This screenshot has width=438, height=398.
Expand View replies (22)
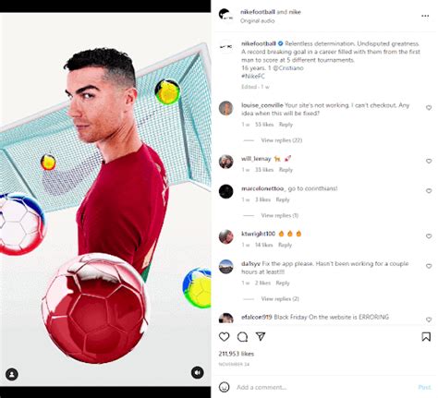coord(282,140)
